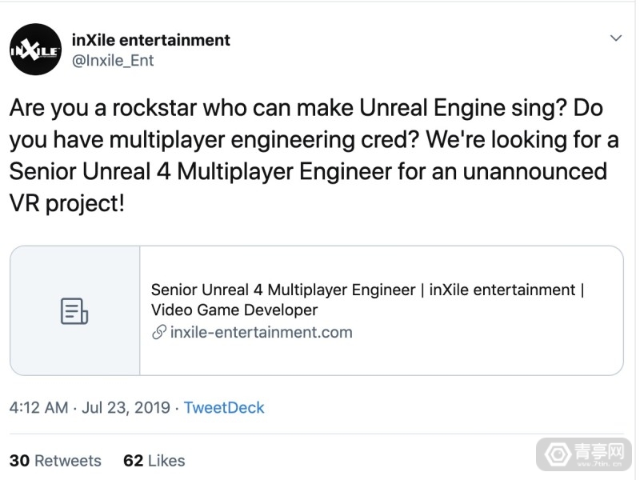View the 30 Retweets list
This screenshot has height=480, width=640.
55,461
